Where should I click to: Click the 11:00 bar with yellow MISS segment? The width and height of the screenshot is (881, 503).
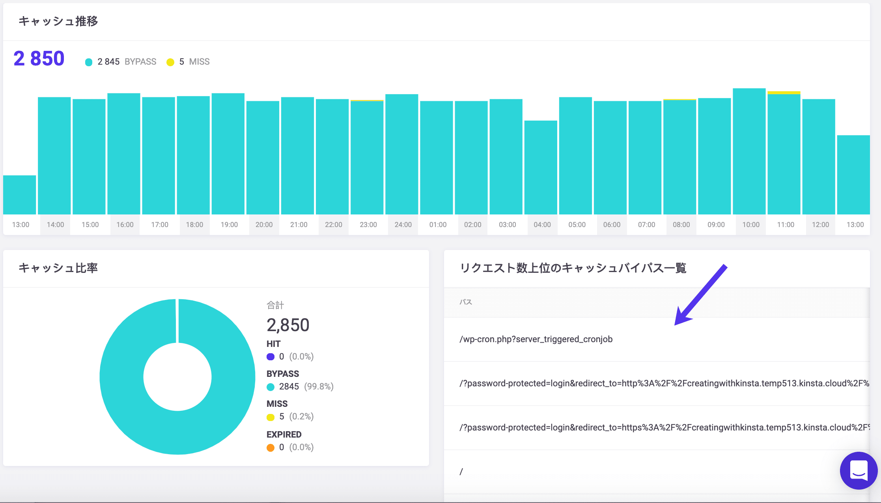pos(784,154)
